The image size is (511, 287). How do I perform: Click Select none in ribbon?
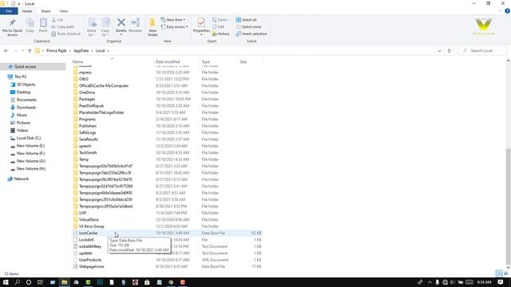click(x=248, y=26)
